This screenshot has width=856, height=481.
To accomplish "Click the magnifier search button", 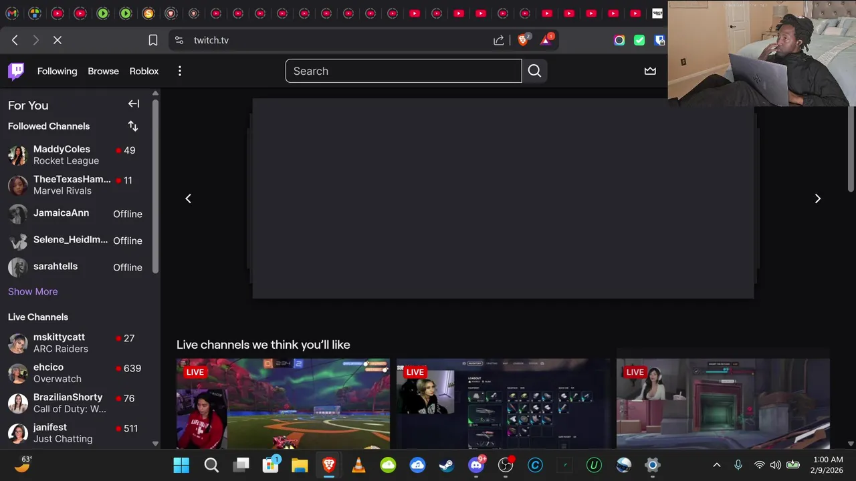I will [534, 71].
